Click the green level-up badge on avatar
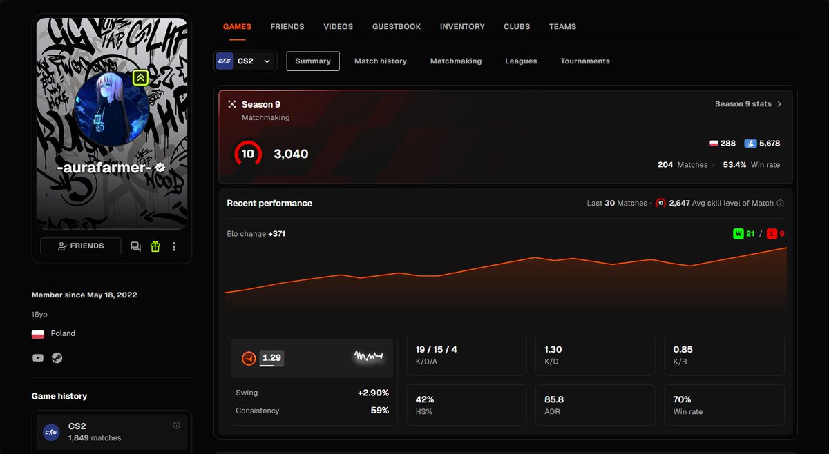829x454 pixels. tap(140, 78)
